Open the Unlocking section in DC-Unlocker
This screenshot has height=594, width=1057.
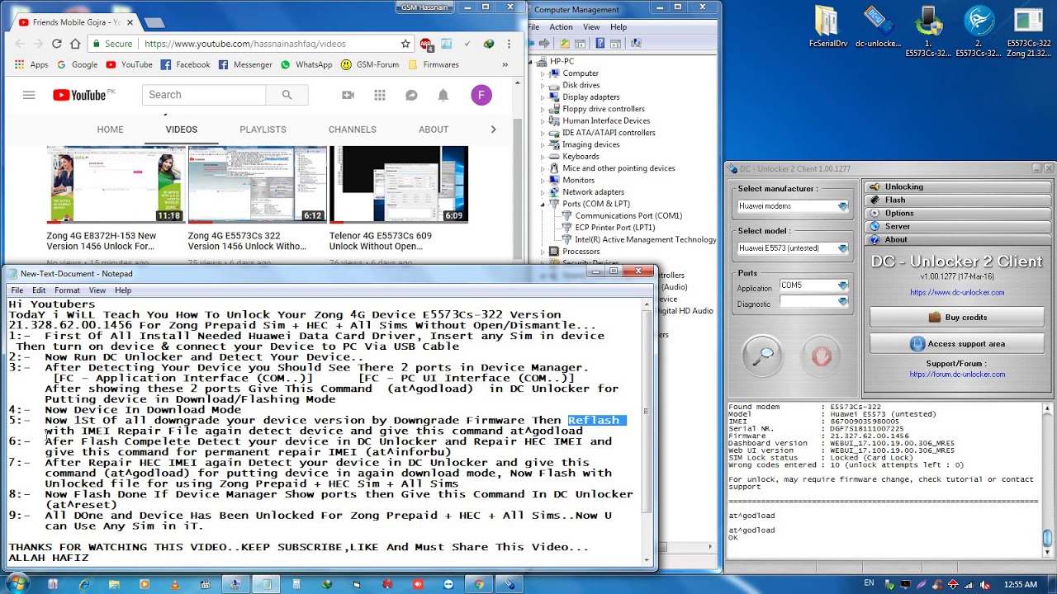click(958, 186)
